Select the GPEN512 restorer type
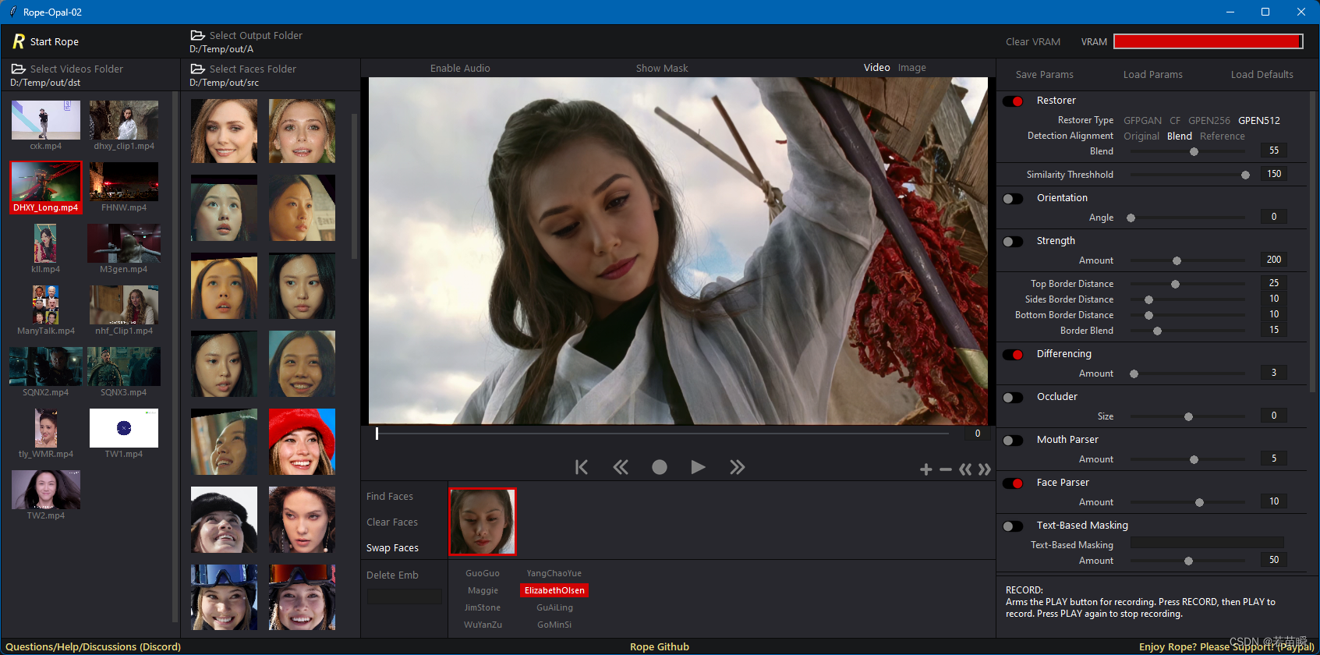Image resolution: width=1320 pixels, height=655 pixels. click(1259, 120)
